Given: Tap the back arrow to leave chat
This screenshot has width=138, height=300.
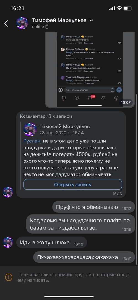Looking at the screenshot, I should [x=6, y=23].
